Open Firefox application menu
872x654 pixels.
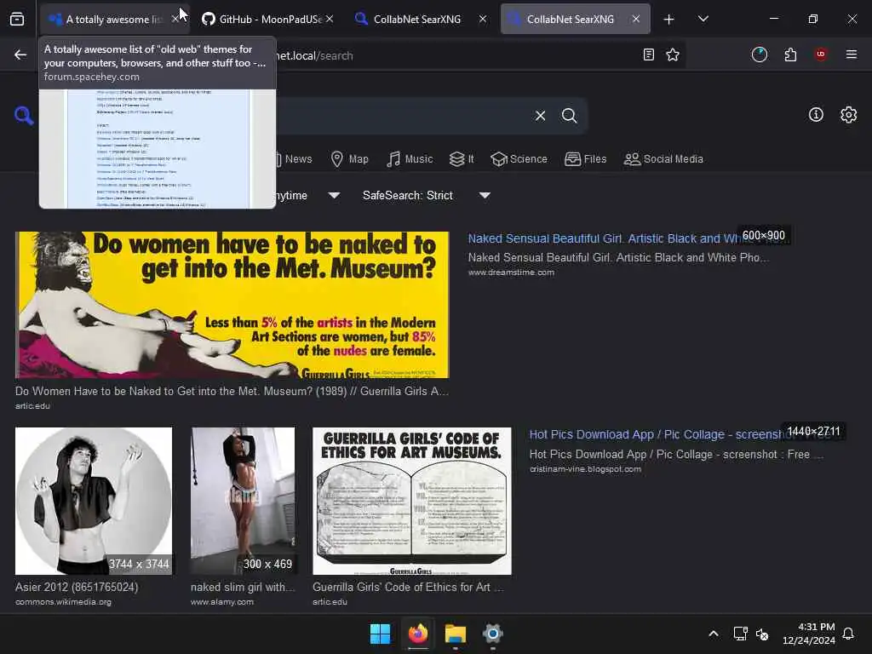(x=851, y=54)
